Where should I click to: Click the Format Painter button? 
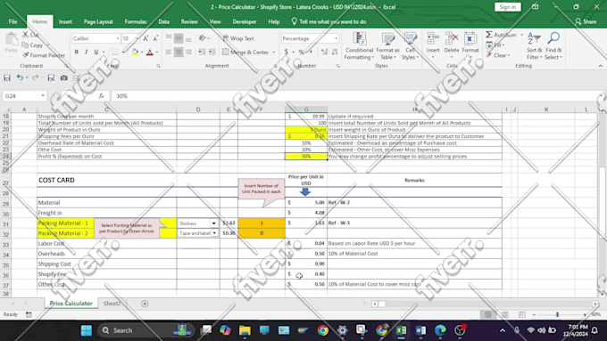click(x=44, y=55)
